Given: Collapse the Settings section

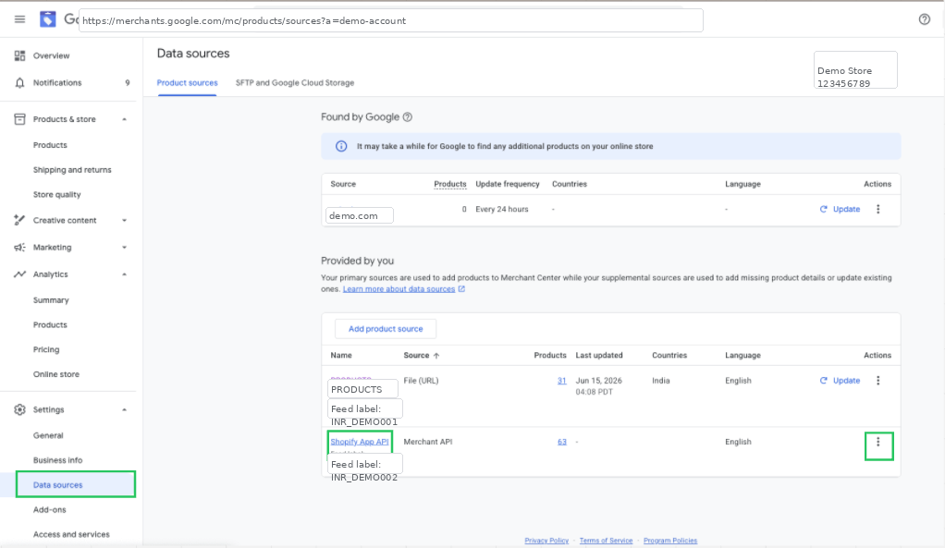Looking at the screenshot, I should coord(124,409).
